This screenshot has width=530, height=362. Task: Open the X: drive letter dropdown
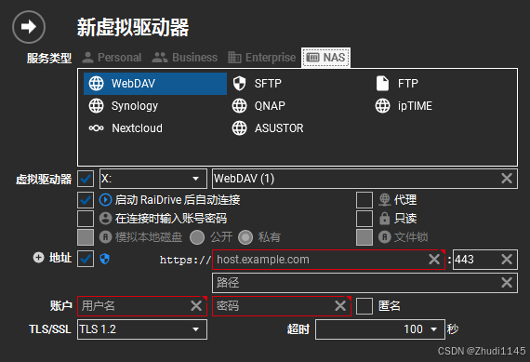coord(153,179)
